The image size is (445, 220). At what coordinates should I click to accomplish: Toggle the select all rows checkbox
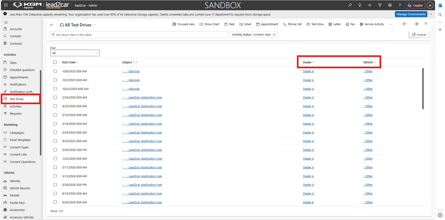55,62
